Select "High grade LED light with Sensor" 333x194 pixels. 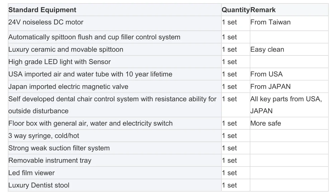click(59, 62)
